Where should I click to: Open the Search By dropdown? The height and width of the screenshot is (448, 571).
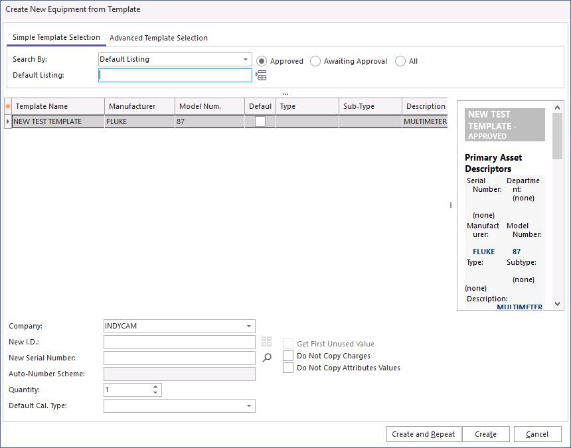[246, 60]
